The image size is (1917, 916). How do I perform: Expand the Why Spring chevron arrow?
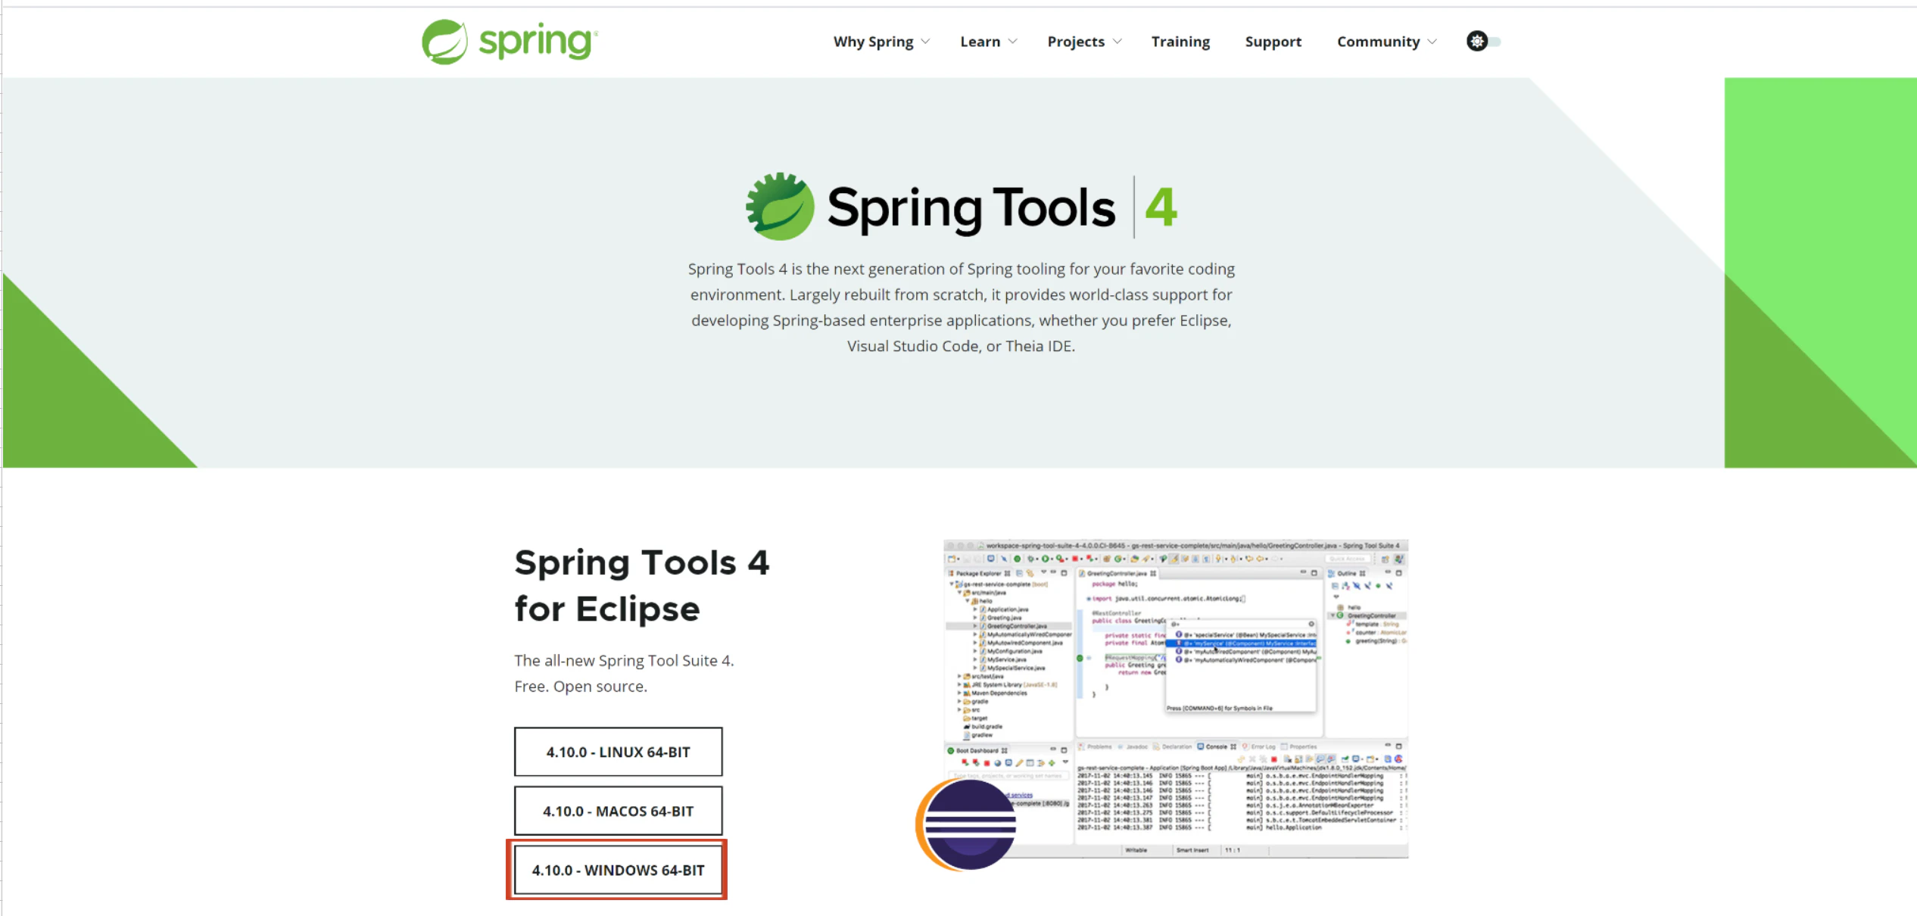click(x=925, y=42)
